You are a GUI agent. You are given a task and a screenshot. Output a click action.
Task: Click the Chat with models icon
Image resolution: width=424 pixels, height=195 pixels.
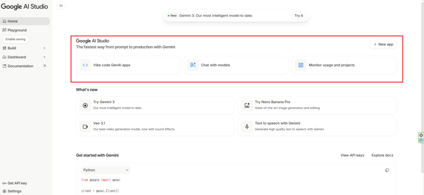point(193,65)
